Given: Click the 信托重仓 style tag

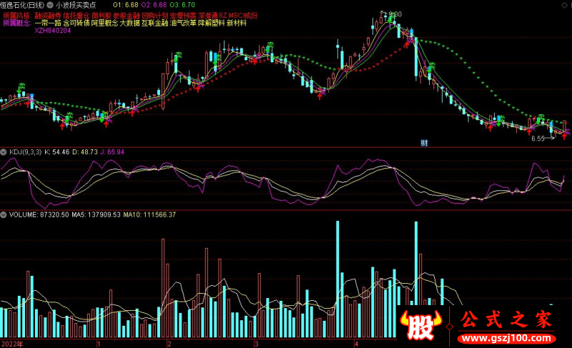Looking at the screenshot, I should tap(77, 16).
